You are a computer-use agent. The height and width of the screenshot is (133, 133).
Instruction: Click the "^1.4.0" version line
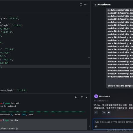coord(5,53)
